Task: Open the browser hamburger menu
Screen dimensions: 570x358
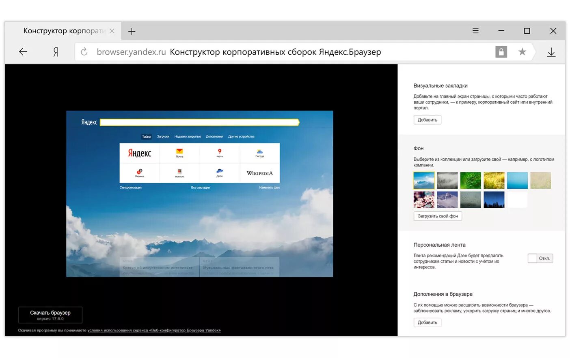Action: [x=475, y=31]
